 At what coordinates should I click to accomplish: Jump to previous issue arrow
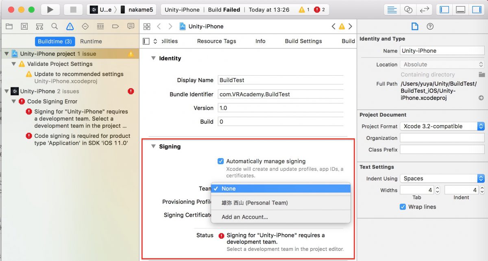click(x=333, y=26)
